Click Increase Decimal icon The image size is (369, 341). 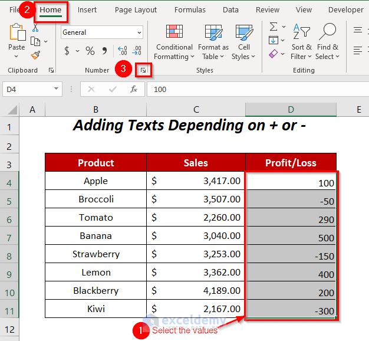pyautogui.click(x=123, y=51)
